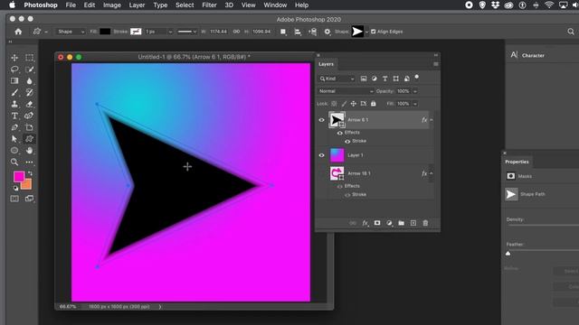Open the File menu
The width and height of the screenshot is (579, 325).
pyautogui.click(x=71, y=5)
